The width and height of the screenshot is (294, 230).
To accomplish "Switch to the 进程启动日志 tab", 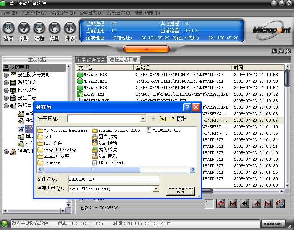I will (123, 60).
